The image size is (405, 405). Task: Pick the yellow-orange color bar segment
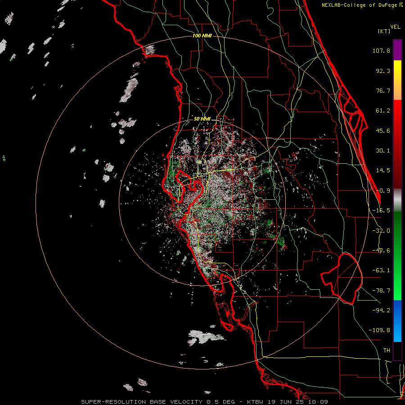(x=397, y=80)
